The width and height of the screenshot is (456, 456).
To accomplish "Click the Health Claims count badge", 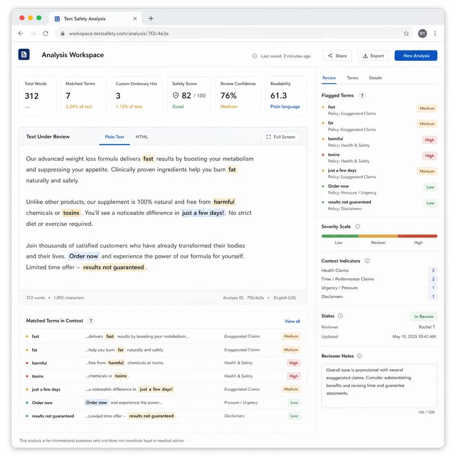I will coord(433,271).
